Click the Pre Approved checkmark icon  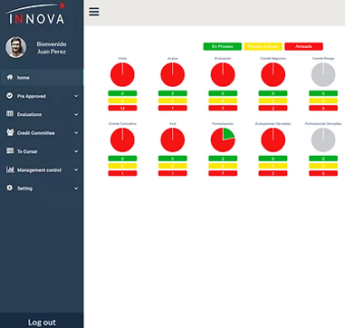(x=10, y=96)
